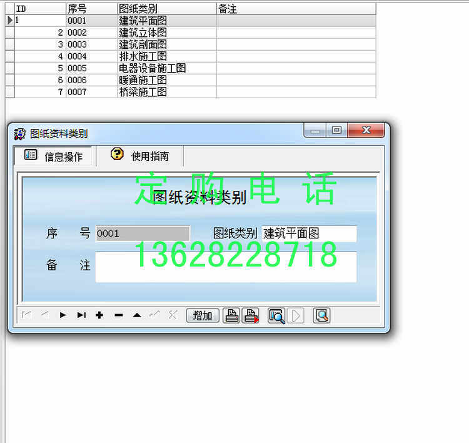Go to previous record navigator arrow
This screenshot has height=443, width=469.
click(45, 315)
